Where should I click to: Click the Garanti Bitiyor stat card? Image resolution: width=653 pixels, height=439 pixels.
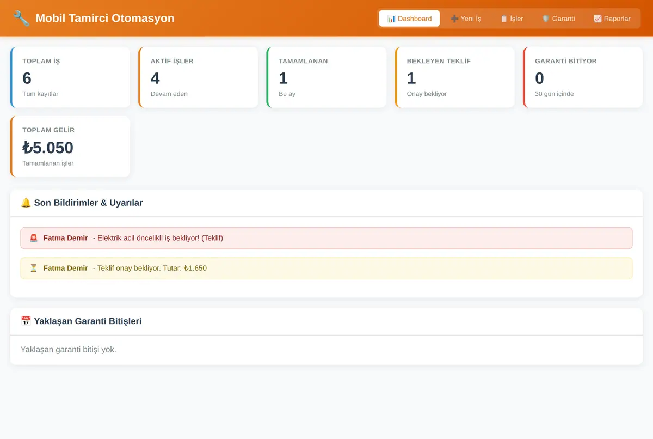pyautogui.click(x=583, y=77)
